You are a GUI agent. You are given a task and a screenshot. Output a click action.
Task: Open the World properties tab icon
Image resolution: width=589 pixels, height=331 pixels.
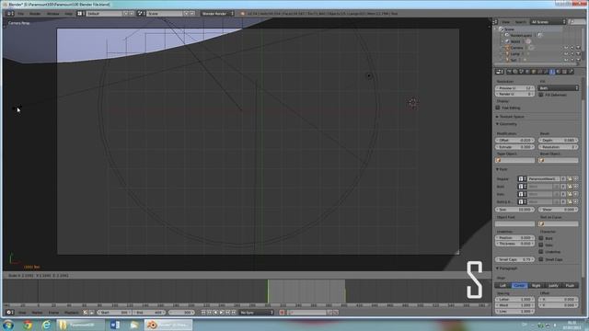(527, 72)
